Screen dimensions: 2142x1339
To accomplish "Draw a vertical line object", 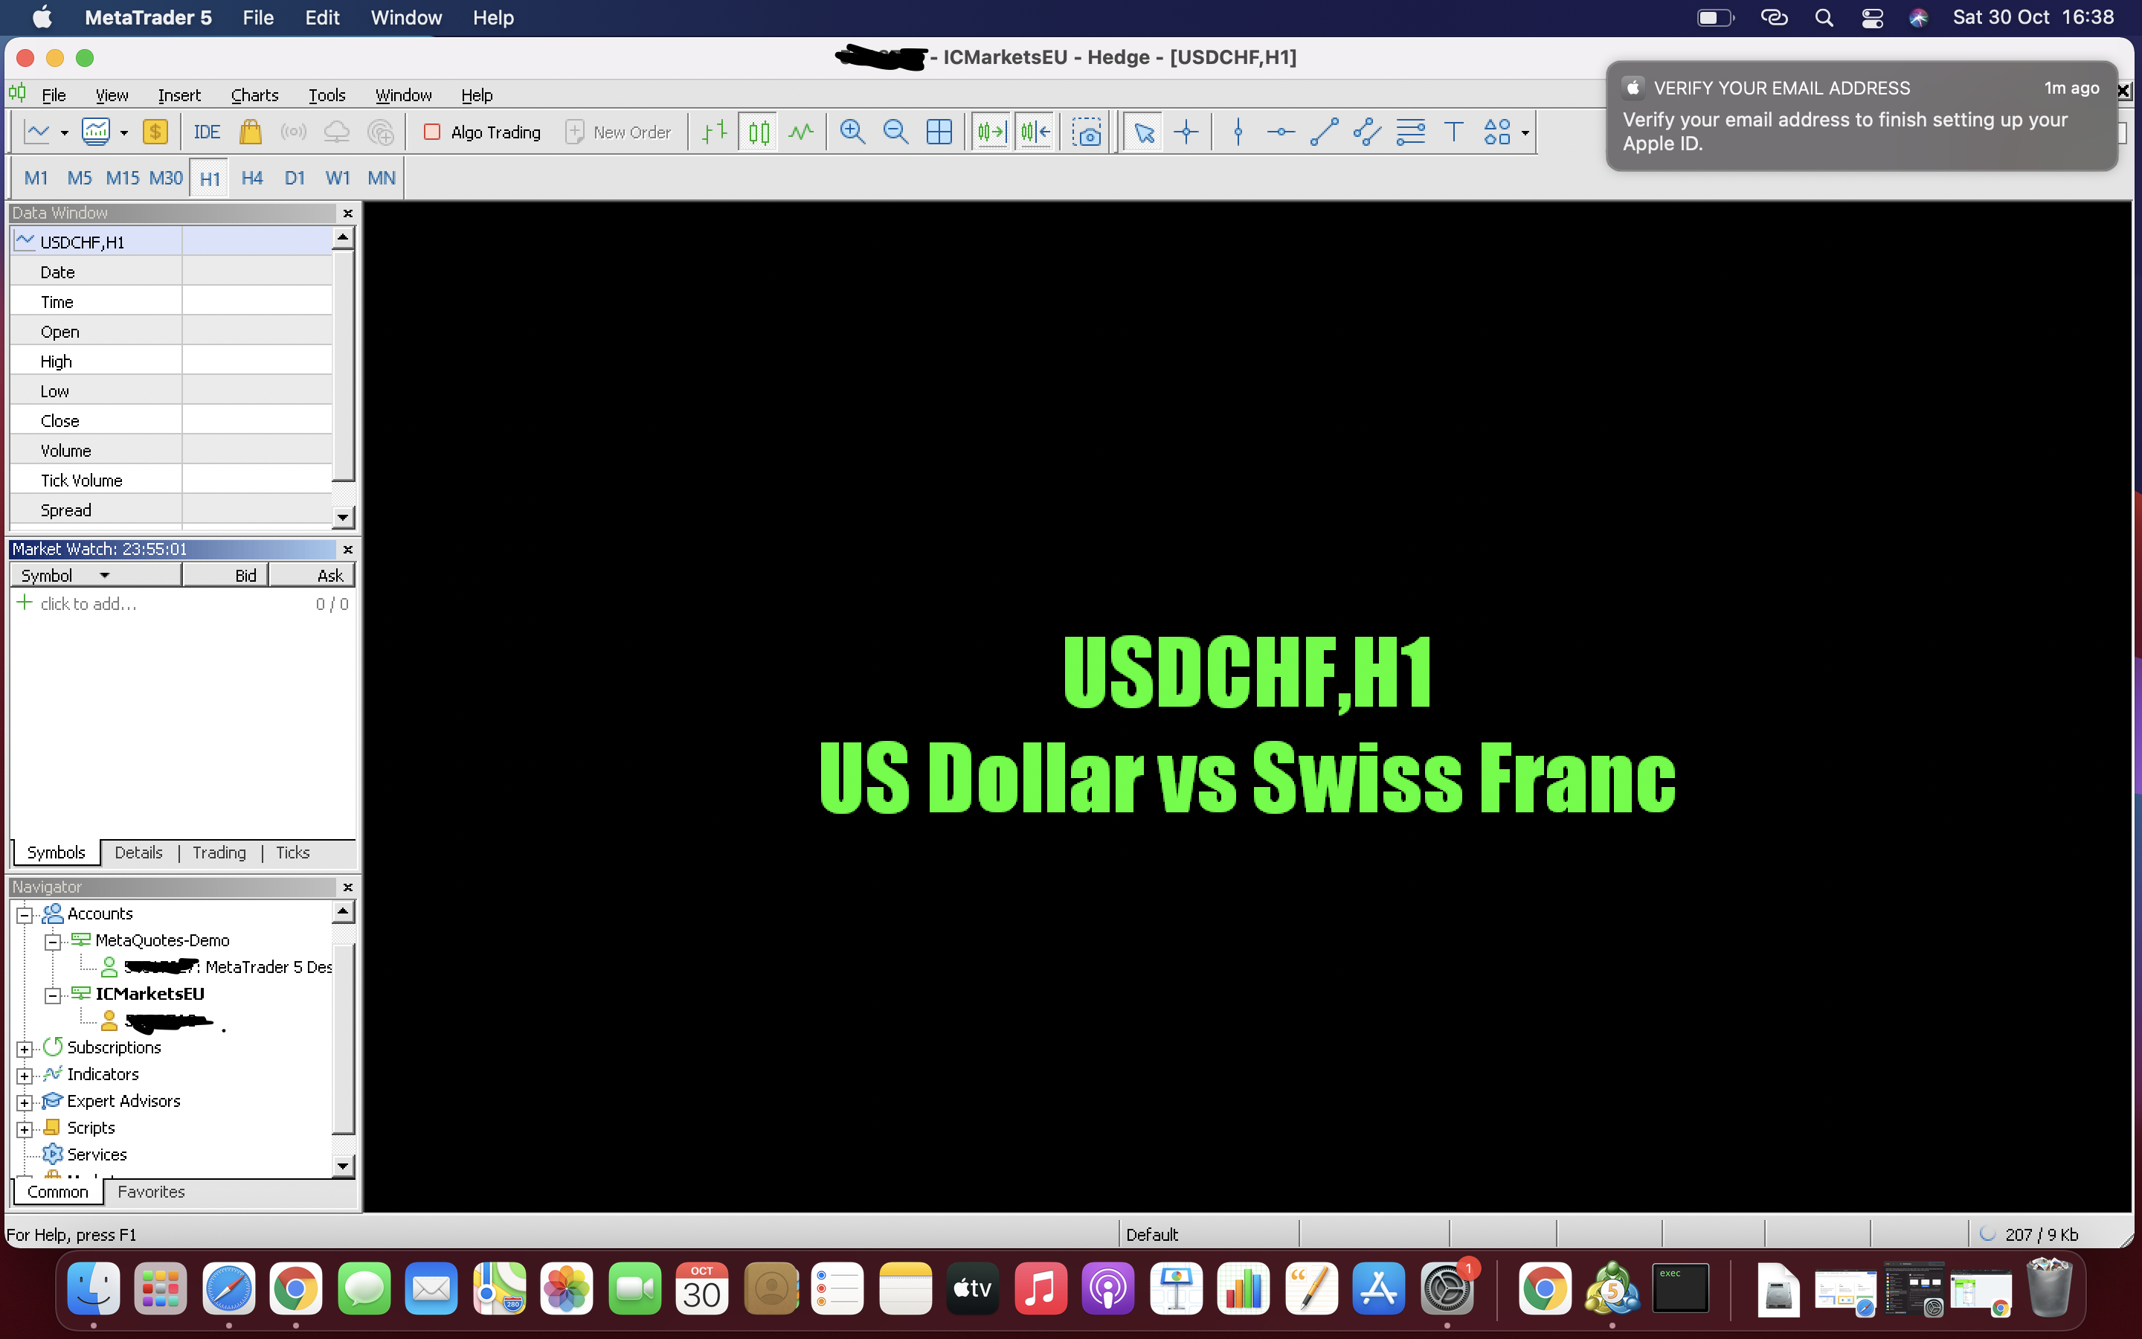I will (1238, 132).
